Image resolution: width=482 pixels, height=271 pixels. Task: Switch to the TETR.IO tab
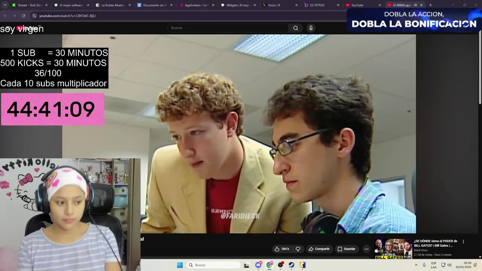tap(321, 5)
